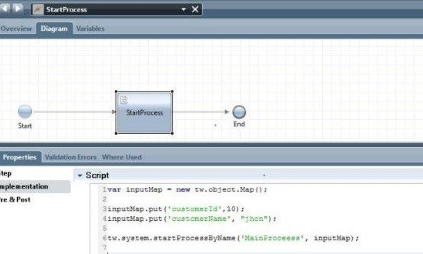
Task: Open the Pre & Post section
Action: (x=16, y=199)
